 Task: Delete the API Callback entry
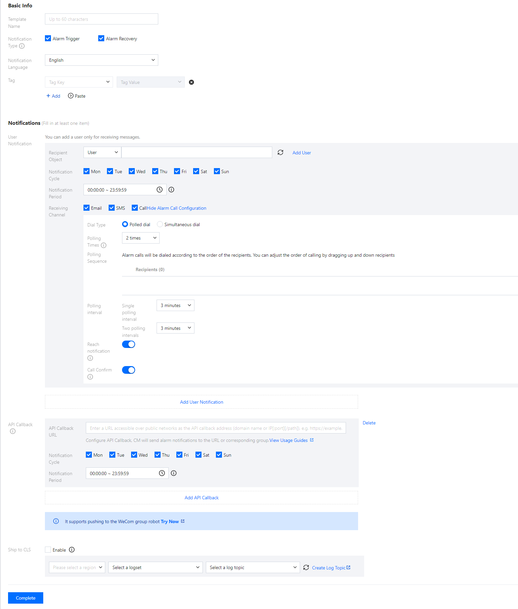coord(369,423)
